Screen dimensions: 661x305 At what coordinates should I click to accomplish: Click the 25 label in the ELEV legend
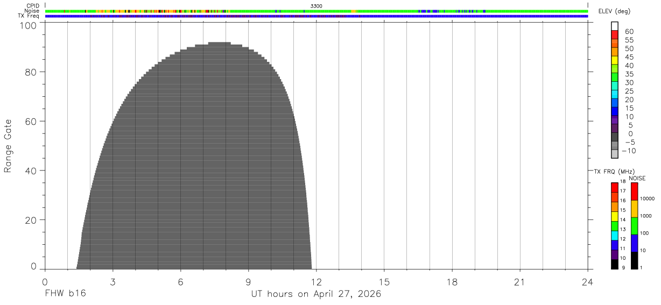point(629,90)
